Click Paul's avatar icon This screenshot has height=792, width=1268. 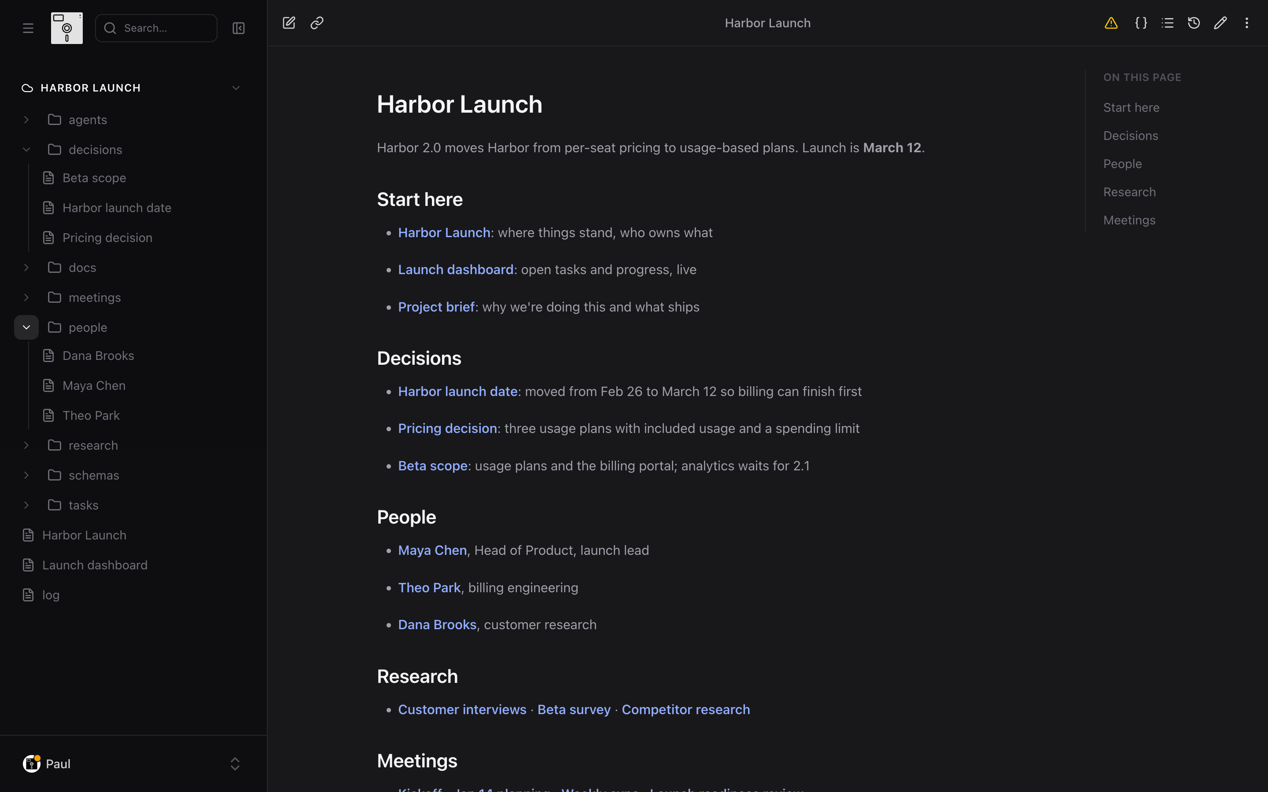[x=31, y=764]
